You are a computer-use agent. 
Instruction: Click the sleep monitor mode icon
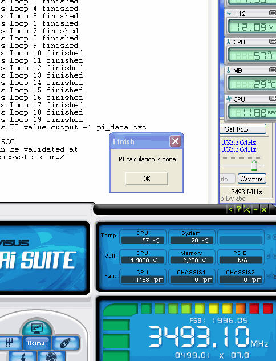click(36, 327)
